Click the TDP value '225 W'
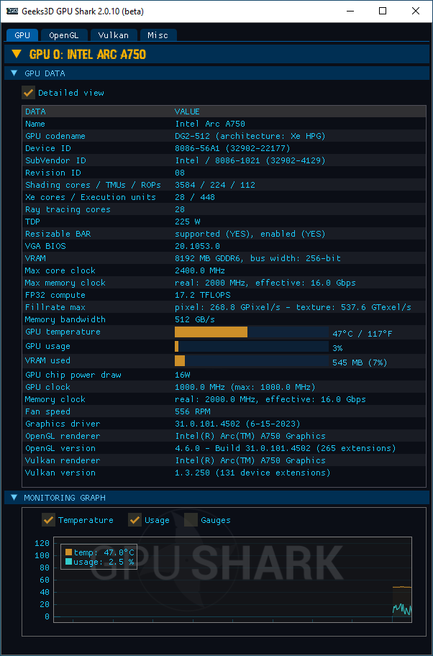The image size is (433, 656). point(188,222)
